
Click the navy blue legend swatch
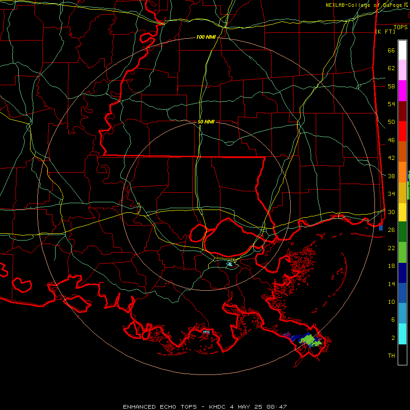[402, 273]
